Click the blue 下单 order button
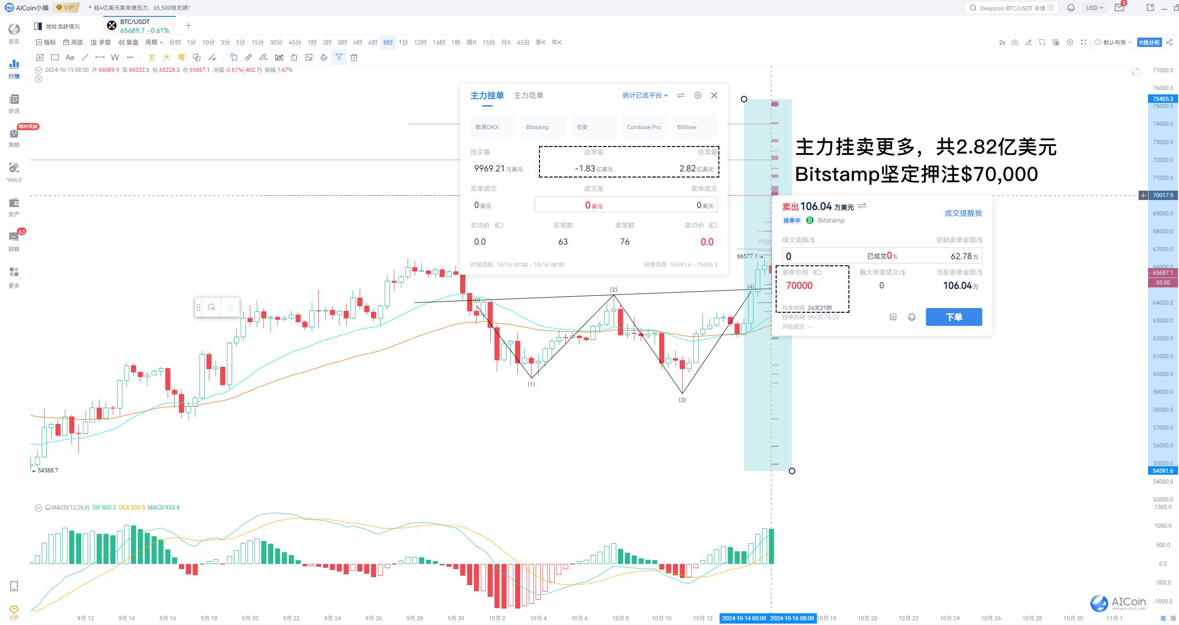Image resolution: width=1179 pixels, height=625 pixels. 954,317
